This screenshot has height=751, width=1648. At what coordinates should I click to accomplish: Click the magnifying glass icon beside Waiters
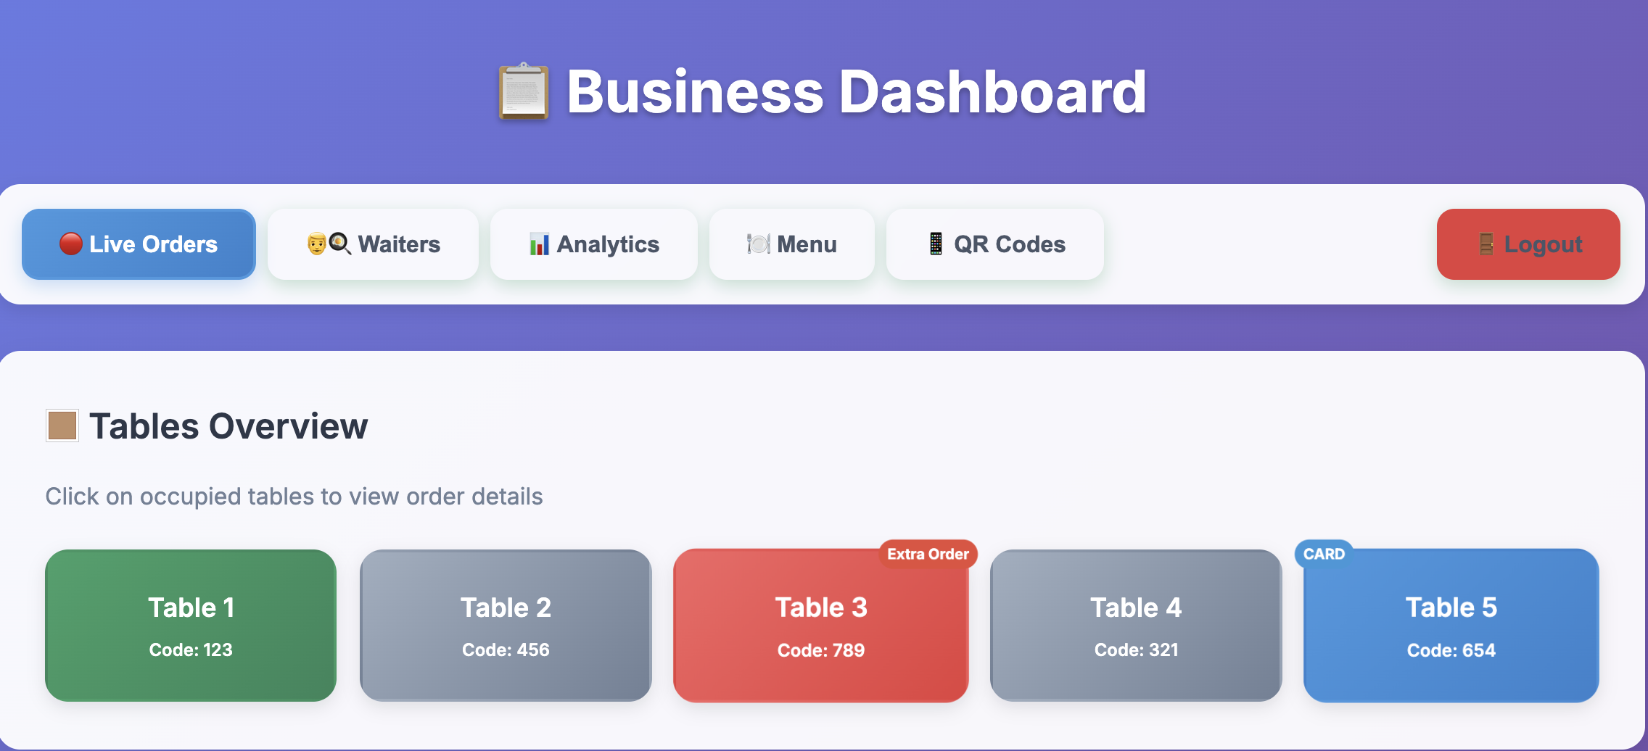(338, 244)
